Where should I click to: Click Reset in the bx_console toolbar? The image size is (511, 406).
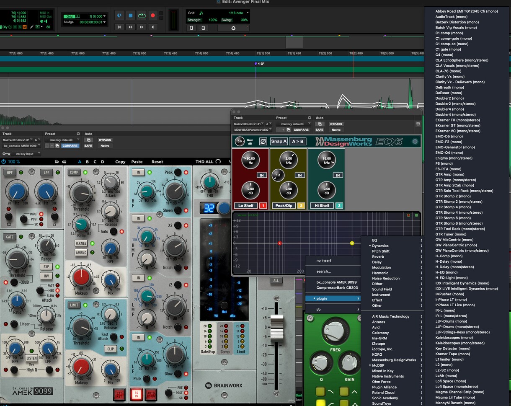coord(157,162)
